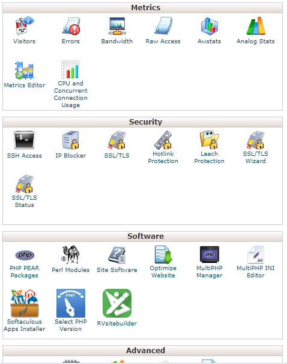Click the Perl Modules link
The height and width of the screenshot is (364, 287).
(x=71, y=270)
